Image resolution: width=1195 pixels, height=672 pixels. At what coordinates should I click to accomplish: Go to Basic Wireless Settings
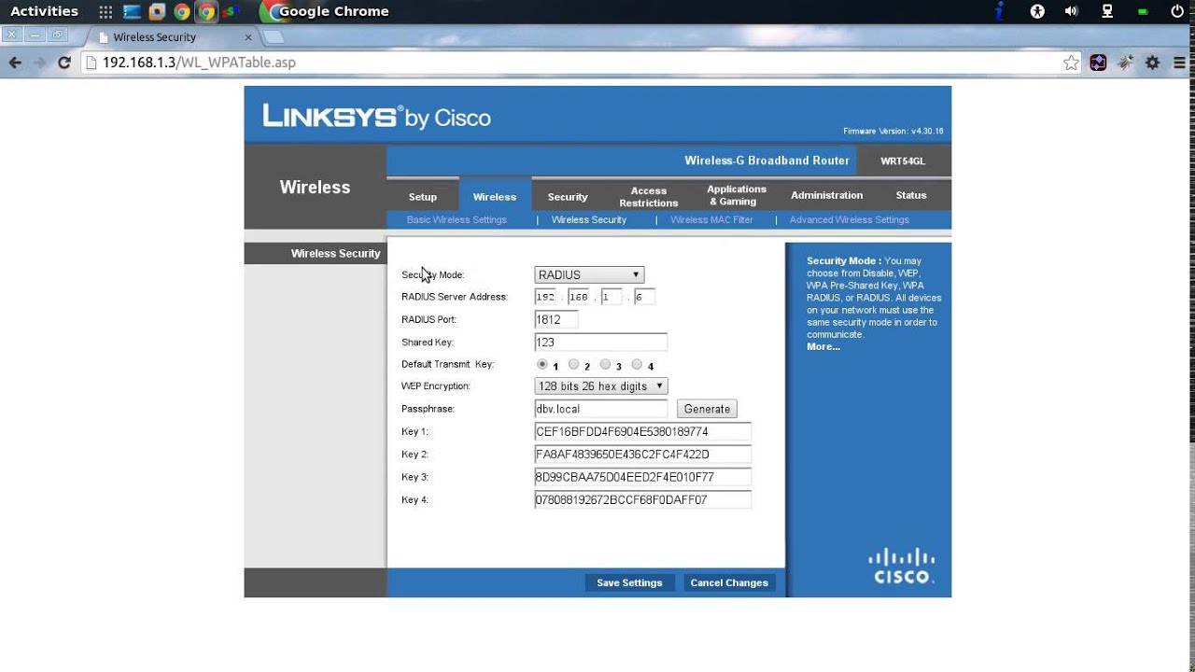tap(457, 220)
